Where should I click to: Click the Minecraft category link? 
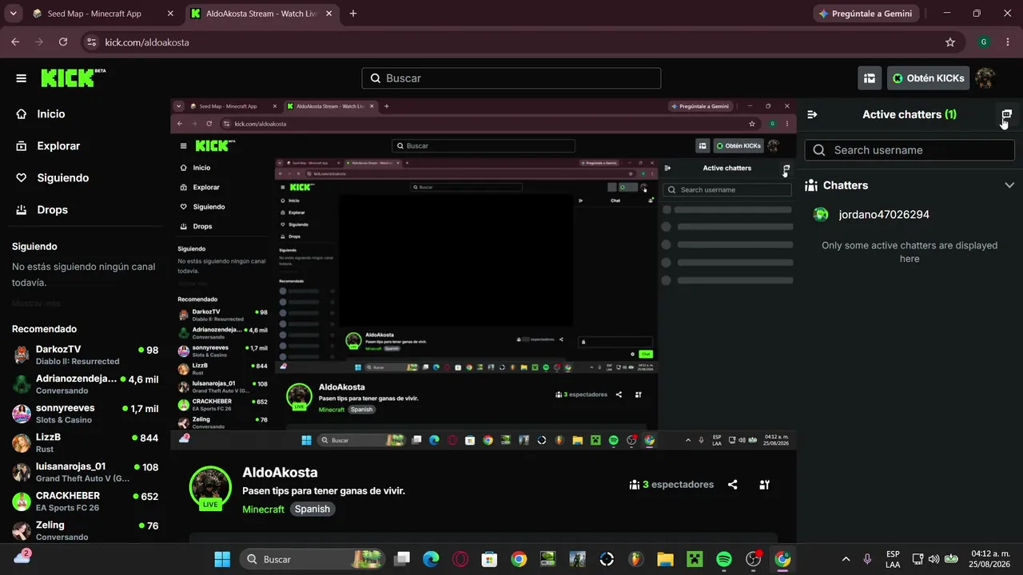(x=263, y=509)
